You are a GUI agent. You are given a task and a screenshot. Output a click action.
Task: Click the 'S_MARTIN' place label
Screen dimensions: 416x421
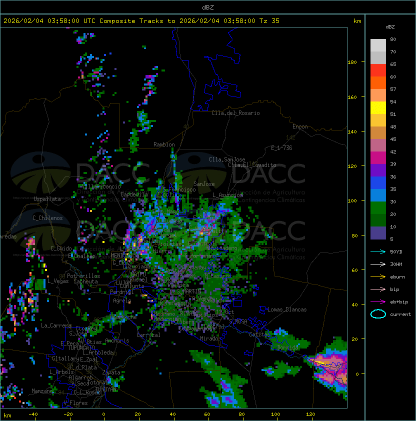(x=188, y=291)
